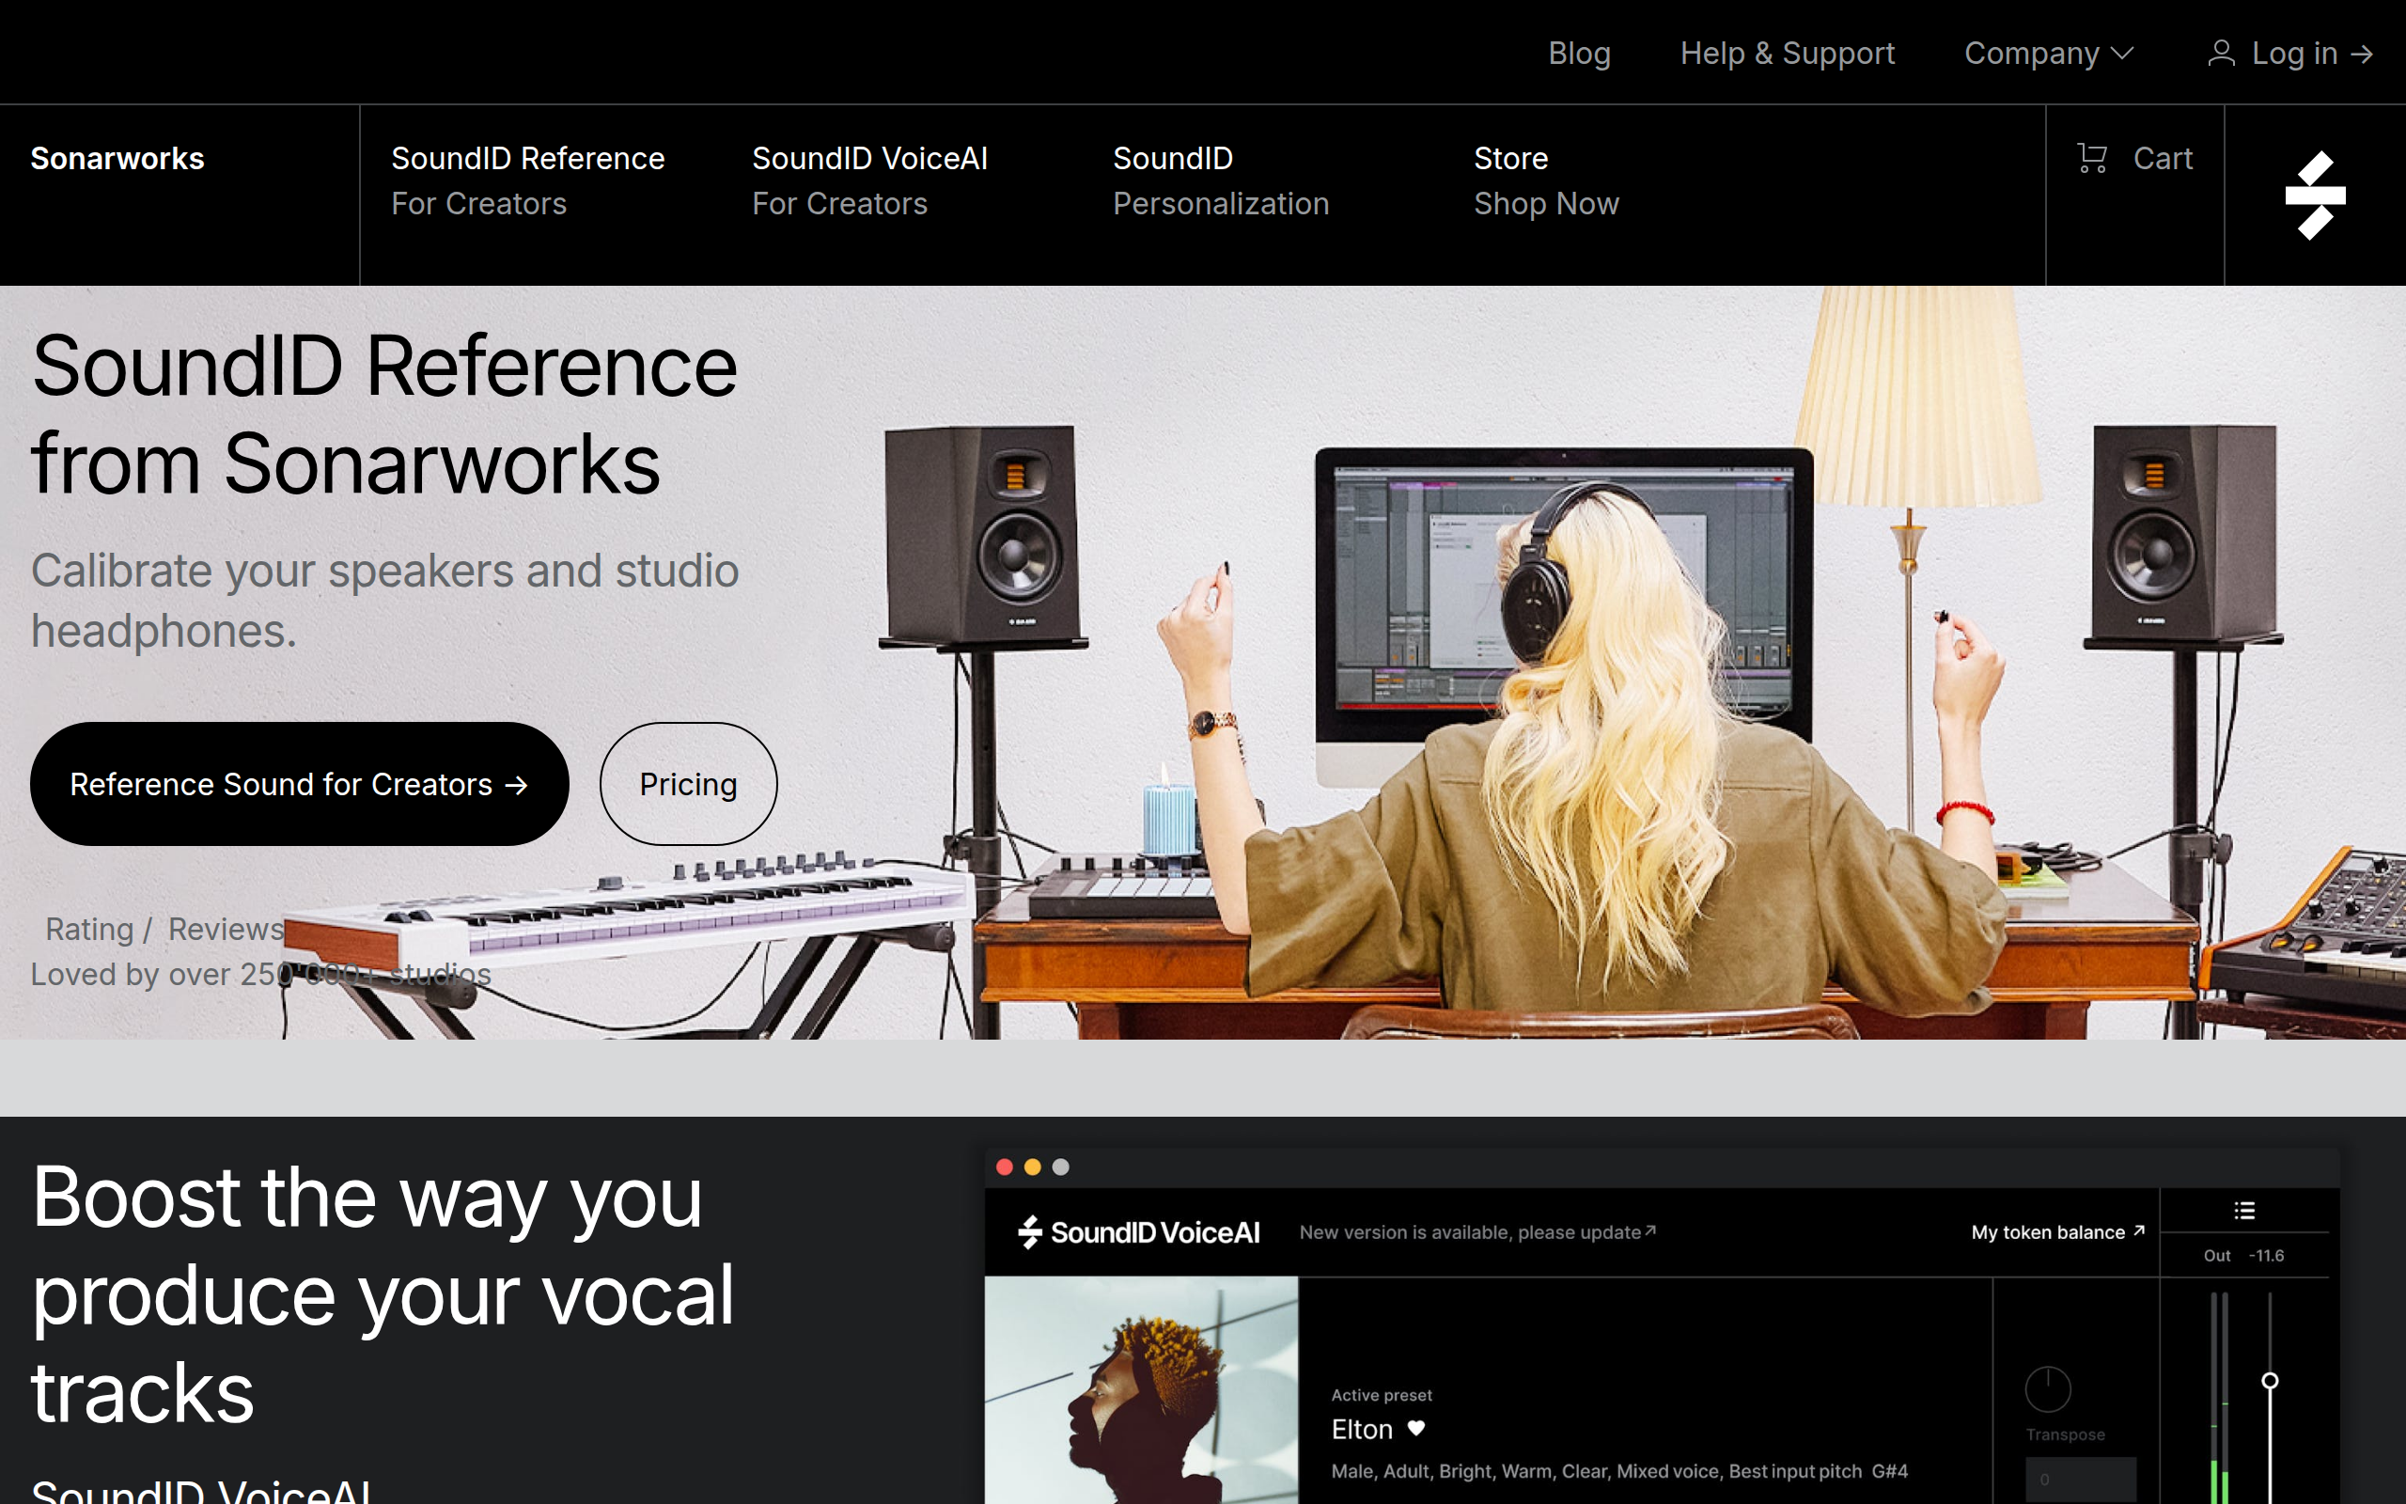The height and width of the screenshot is (1504, 2406).
Task: Open SoundID Reference For Creators menu
Action: tap(528, 180)
